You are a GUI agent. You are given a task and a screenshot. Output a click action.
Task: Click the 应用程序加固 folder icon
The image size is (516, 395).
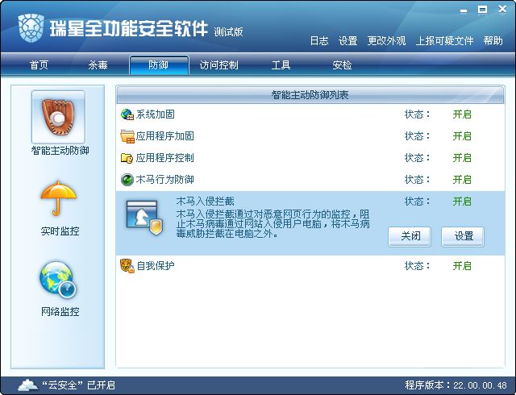point(127,136)
